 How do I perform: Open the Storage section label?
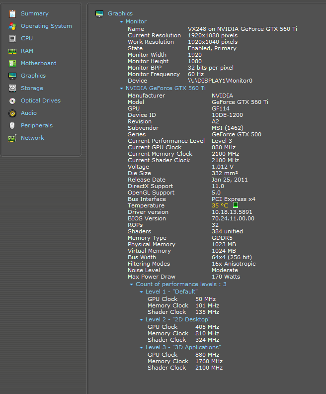(32, 88)
